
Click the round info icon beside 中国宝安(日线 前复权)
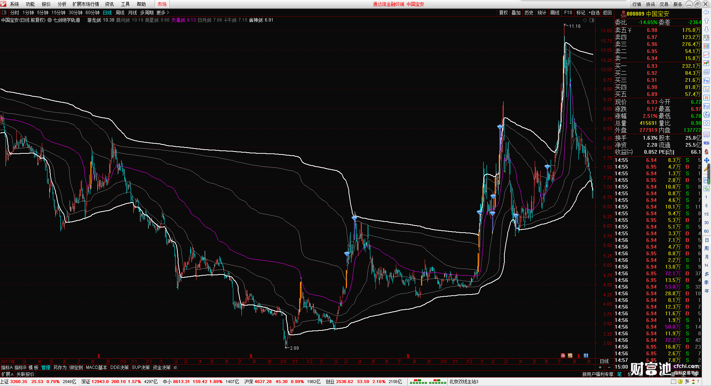50,20
